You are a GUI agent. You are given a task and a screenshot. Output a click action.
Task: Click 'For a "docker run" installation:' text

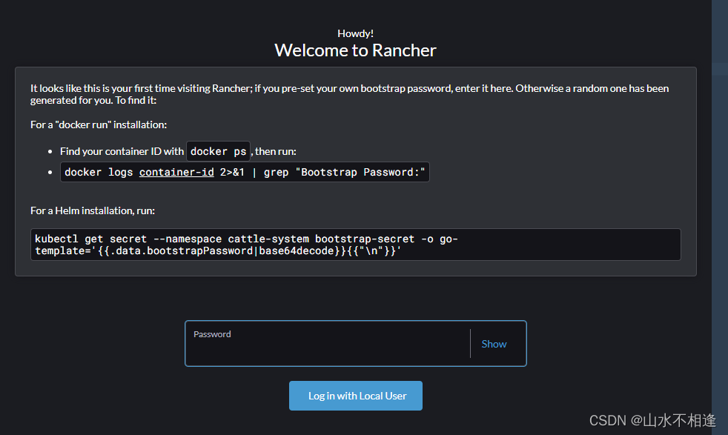(99, 125)
